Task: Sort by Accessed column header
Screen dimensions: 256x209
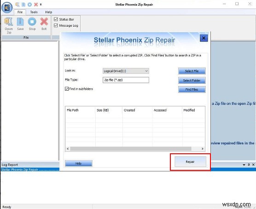Action: pyautogui.click(x=167, y=110)
